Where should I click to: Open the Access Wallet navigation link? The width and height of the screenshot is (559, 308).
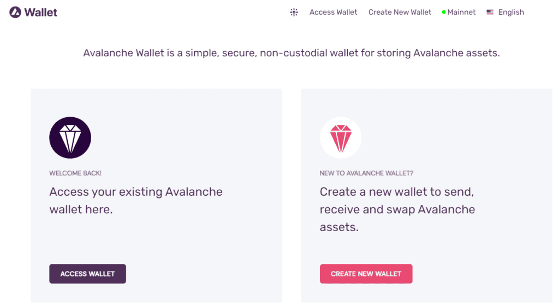[x=333, y=12]
